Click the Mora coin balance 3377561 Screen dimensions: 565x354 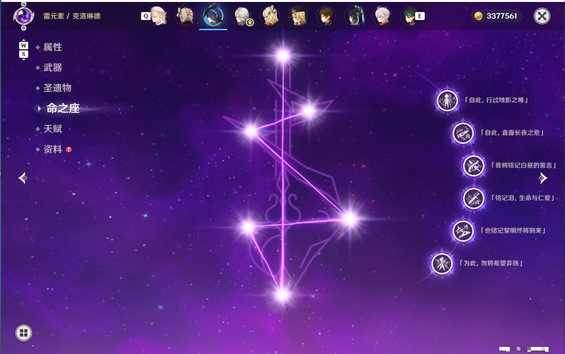pos(496,16)
